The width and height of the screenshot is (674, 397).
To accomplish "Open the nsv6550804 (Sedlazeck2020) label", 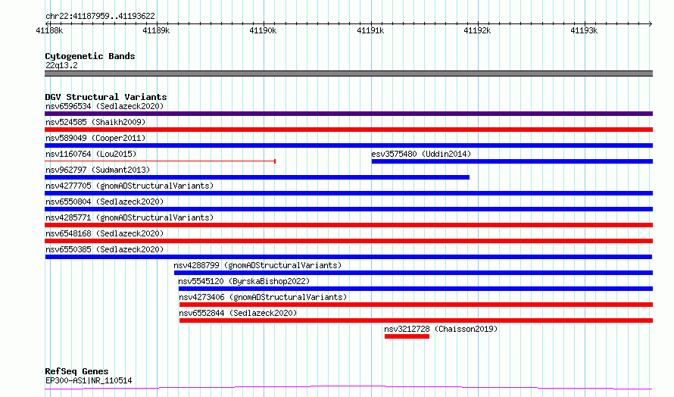I will [105, 202].
